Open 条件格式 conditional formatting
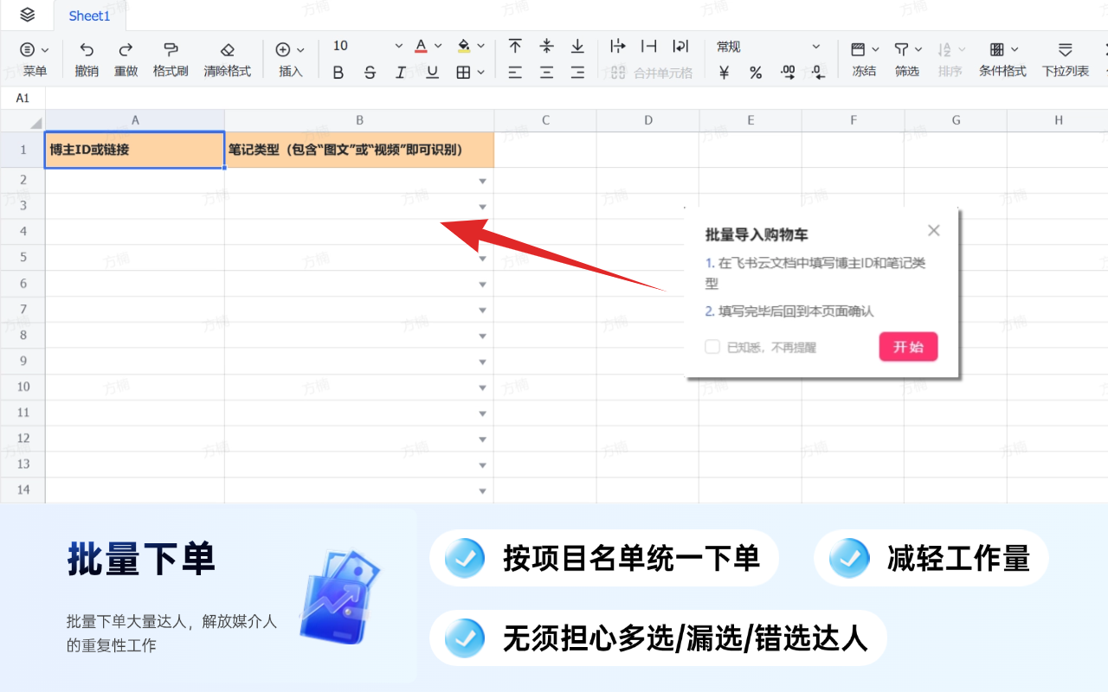The image size is (1108, 692). 1002,57
